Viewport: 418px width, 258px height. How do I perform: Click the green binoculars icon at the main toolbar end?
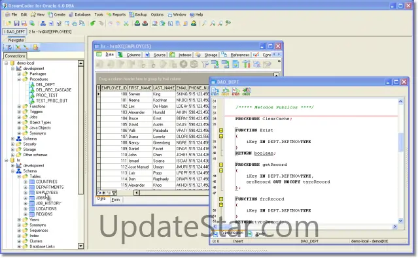point(228,24)
